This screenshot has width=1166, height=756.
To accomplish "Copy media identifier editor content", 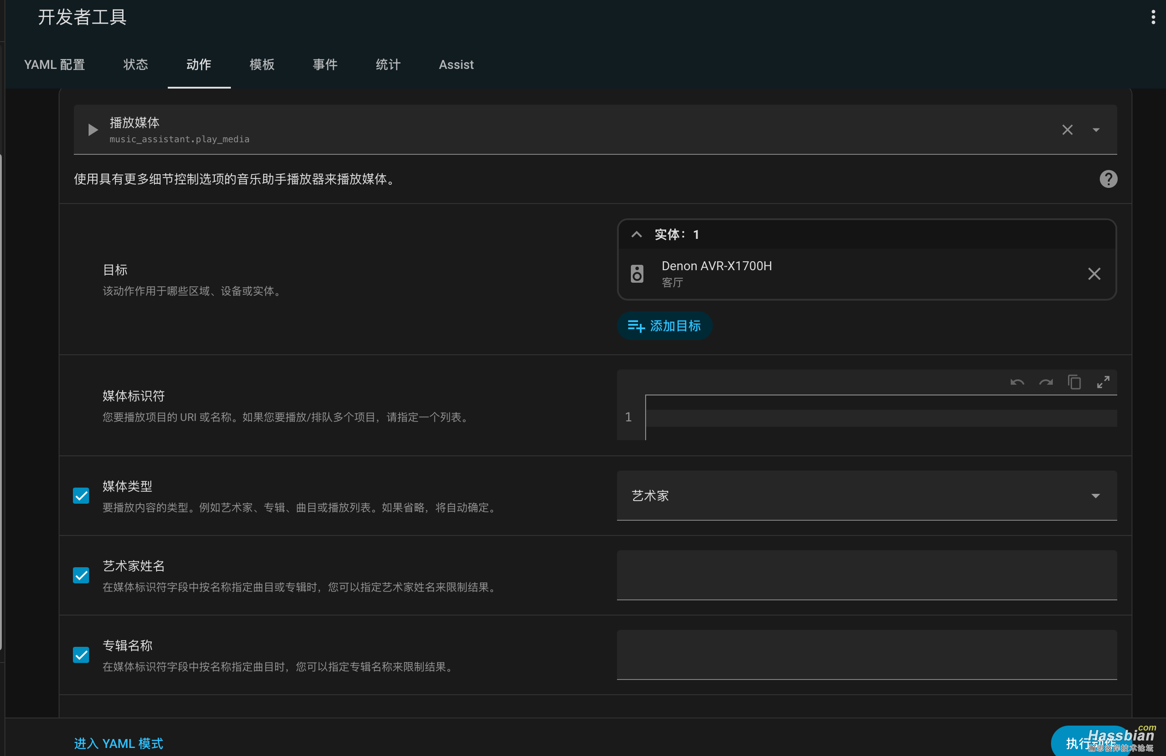I will pyautogui.click(x=1074, y=382).
